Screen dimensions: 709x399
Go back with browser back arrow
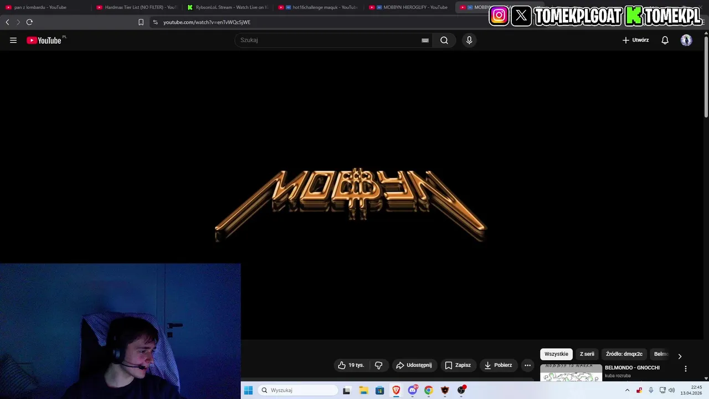(7, 22)
